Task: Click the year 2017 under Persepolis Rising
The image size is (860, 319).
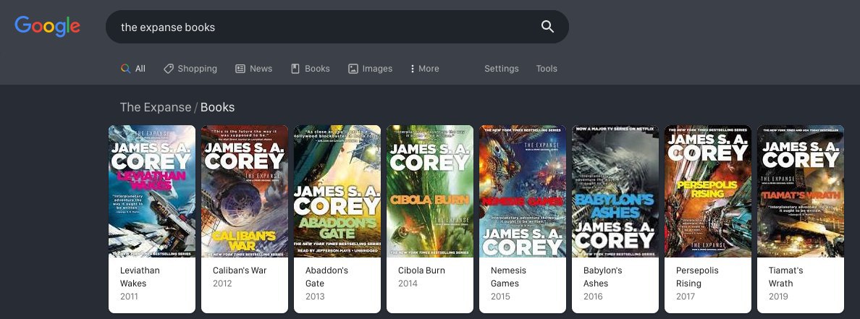Action: [686, 297]
